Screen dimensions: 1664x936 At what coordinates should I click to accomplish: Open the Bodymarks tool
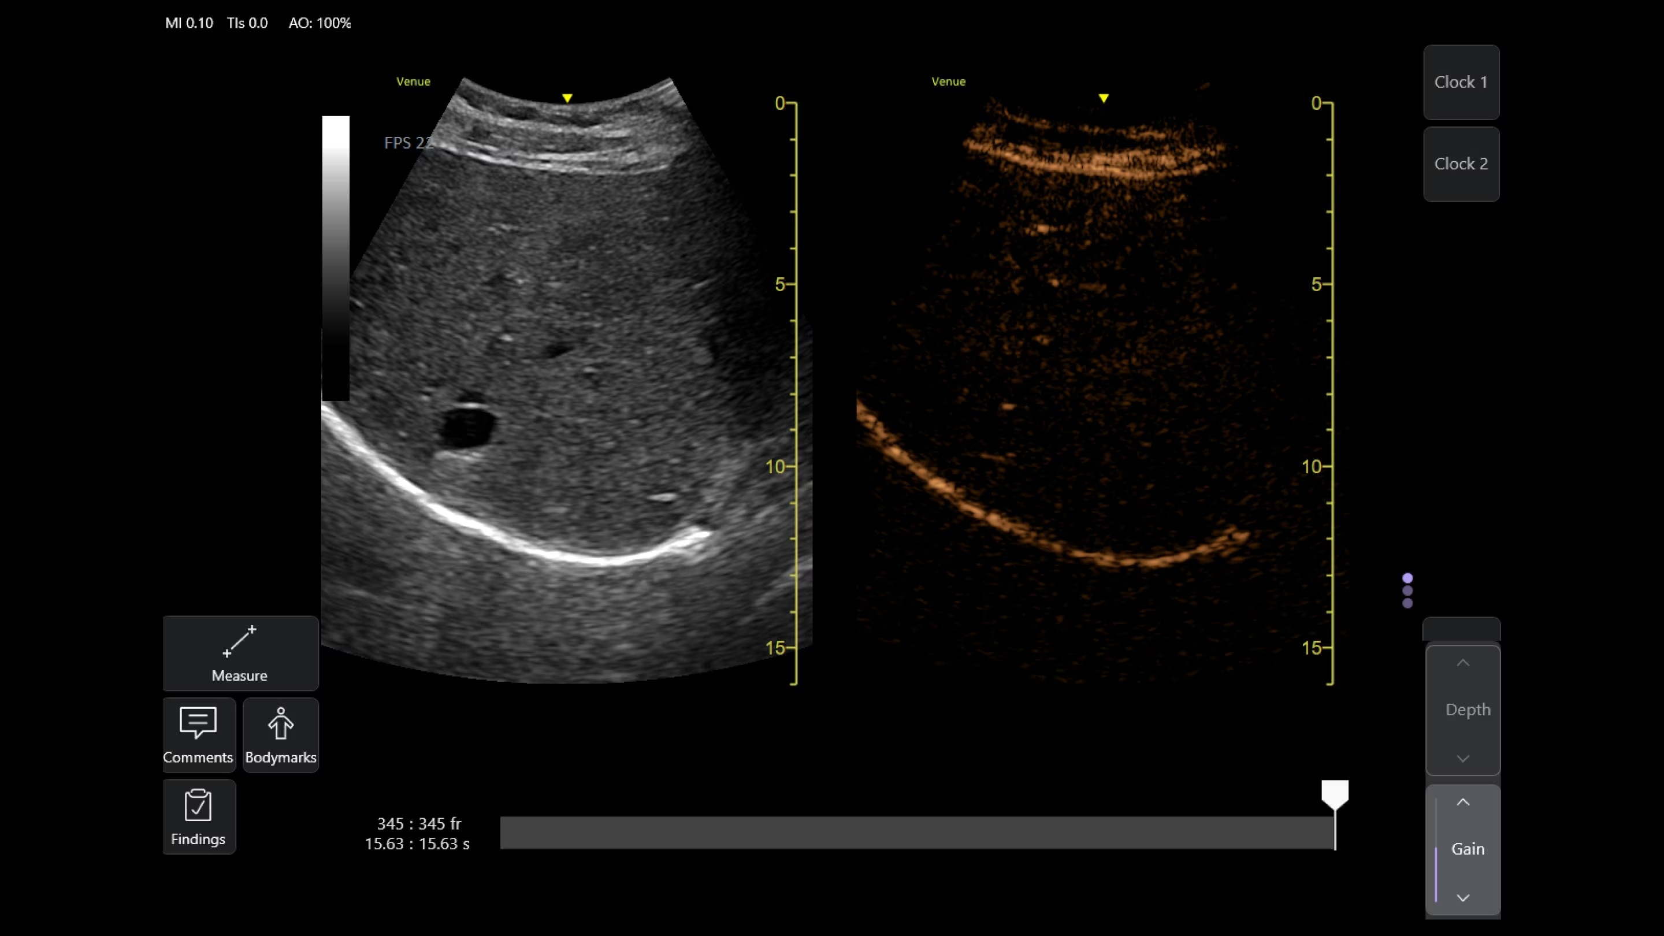pos(280,734)
